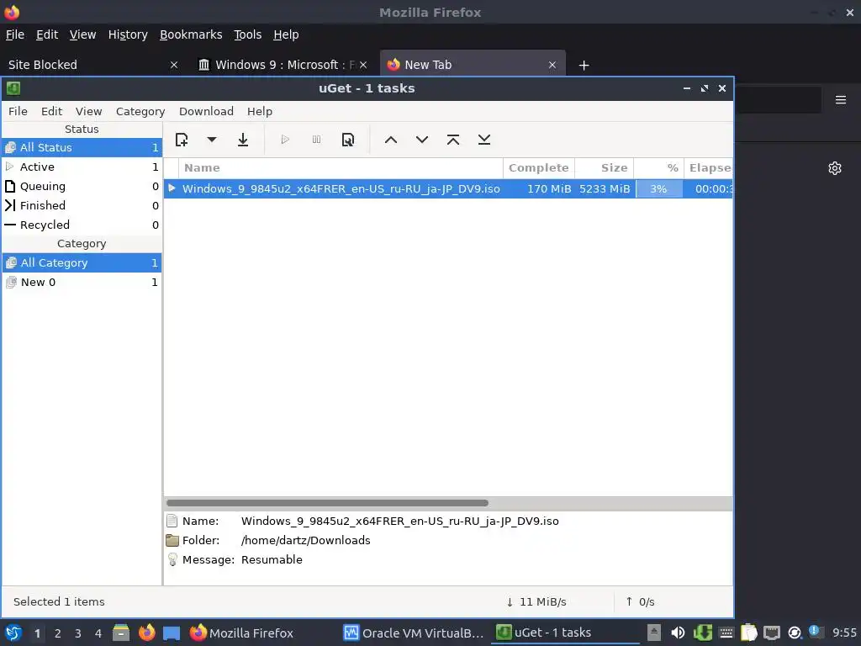Click the grayed pause toolbar icon

[316, 140]
